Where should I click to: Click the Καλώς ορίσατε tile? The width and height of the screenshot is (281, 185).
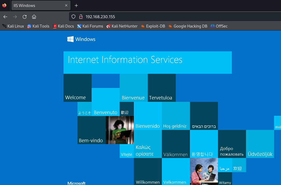click(148, 144)
